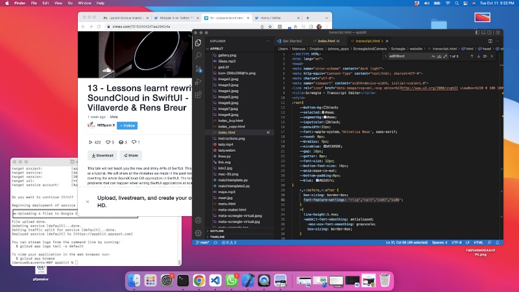The height and width of the screenshot is (292, 519).
Task: Click the comments bubble icon on Vimeo page
Action: pos(134,142)
